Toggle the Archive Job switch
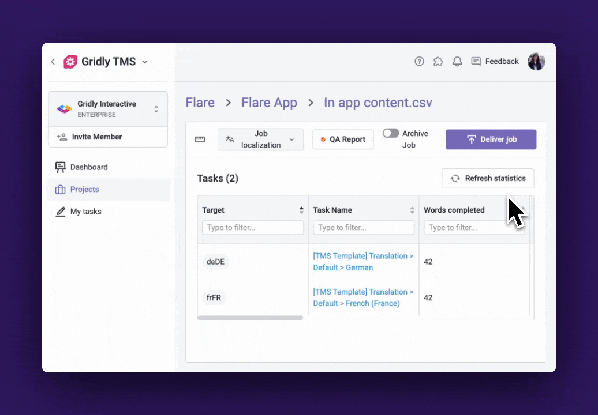 point(391,133)
